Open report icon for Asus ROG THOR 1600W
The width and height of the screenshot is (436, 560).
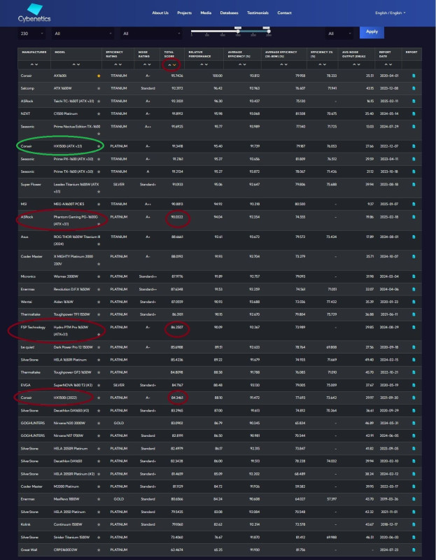tap(414, 237)
